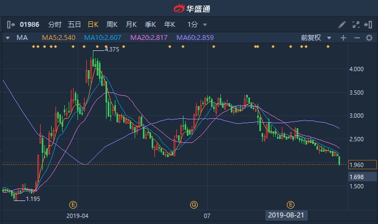This screenshot has height=224, width=378.
Task: Click the 07 month axis label
Action: 207,216
